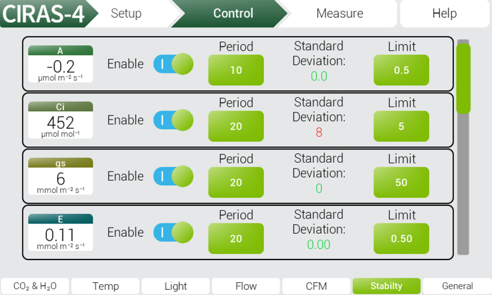Click the A Limit button showing 0.5
Image resolution: width=492 pixels, height=295 pixels.
click(x=401, y=70)
